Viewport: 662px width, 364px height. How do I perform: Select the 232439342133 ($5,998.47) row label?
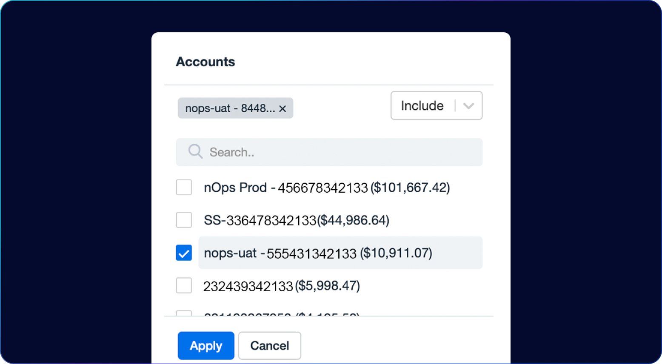(282, 286)
